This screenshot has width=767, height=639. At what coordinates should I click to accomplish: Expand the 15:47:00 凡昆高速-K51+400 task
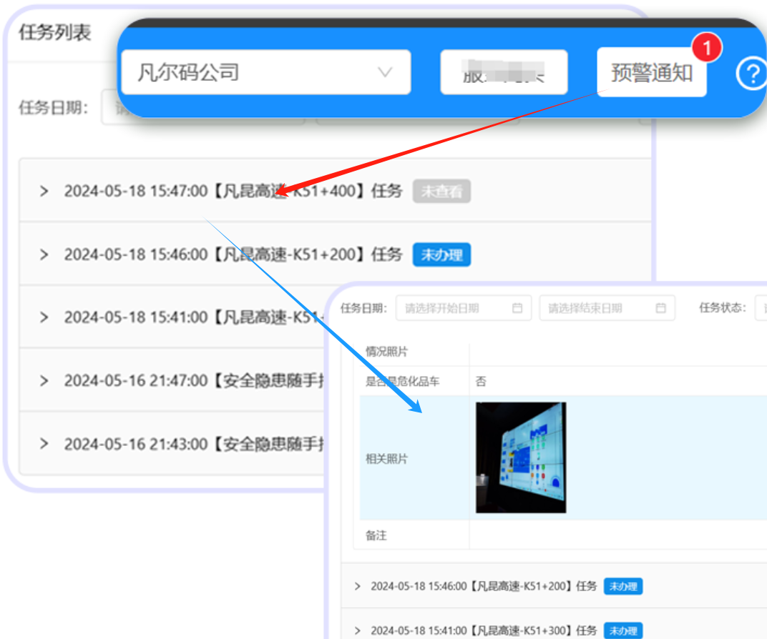44,191
